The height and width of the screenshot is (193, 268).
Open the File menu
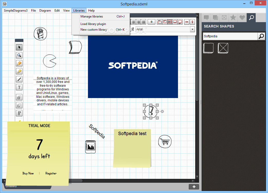point(33,11)
